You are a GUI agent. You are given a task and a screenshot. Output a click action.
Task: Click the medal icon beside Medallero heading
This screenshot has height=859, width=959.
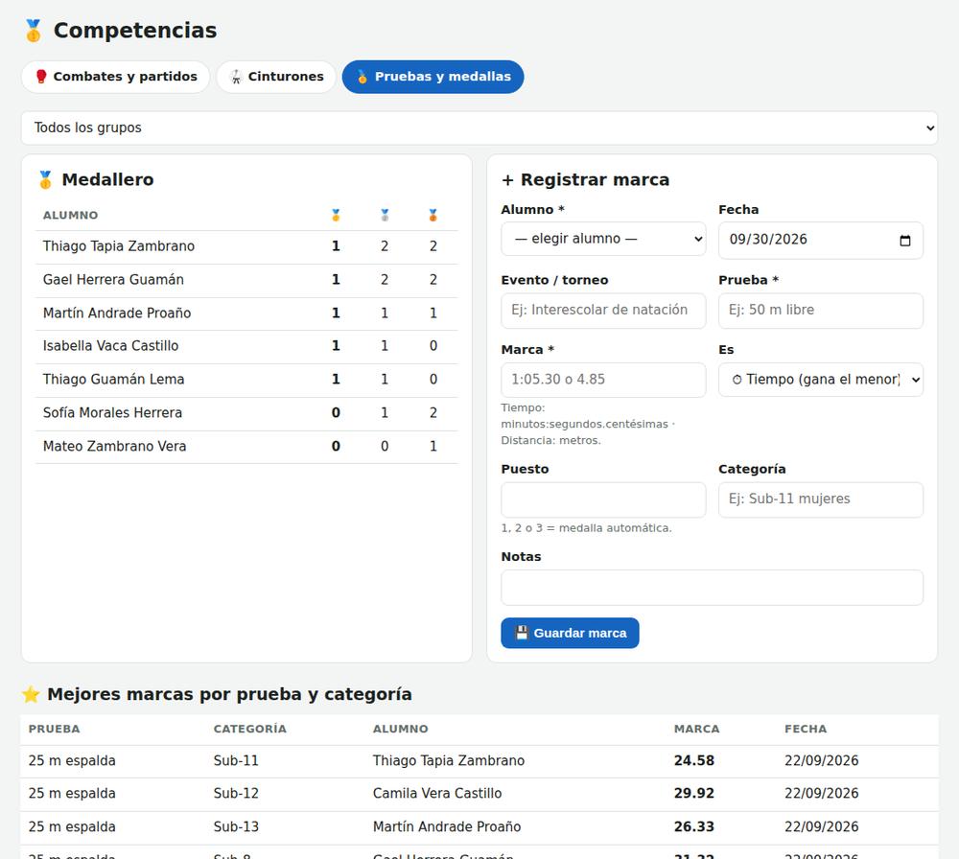click(x=45, y=179)
